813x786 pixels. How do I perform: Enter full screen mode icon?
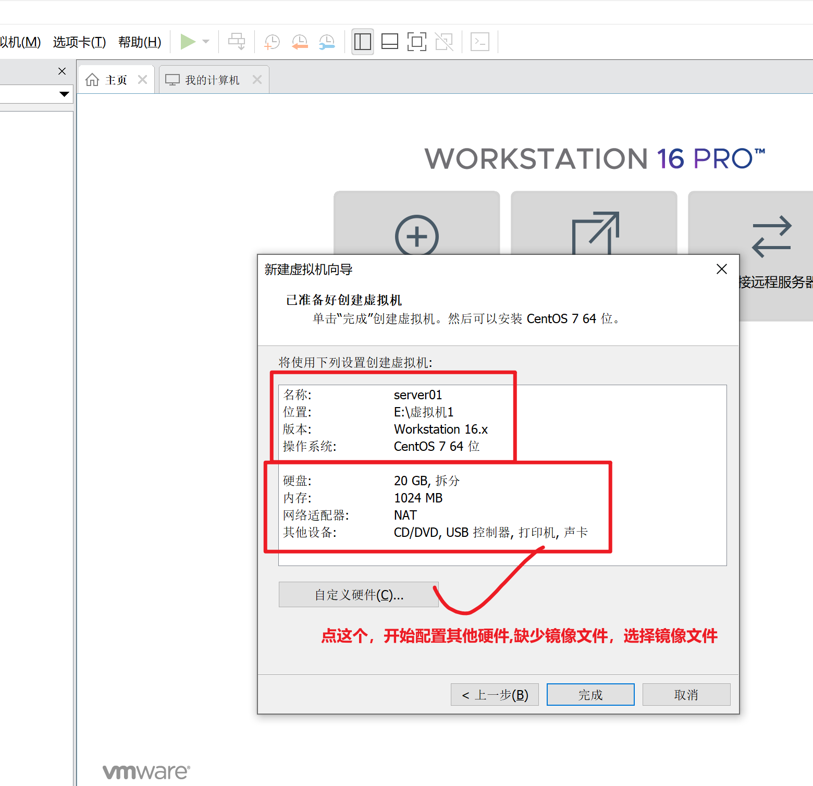click(x=417, y=42)
